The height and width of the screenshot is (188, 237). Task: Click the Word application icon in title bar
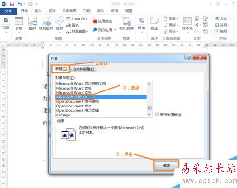point(4,4)
